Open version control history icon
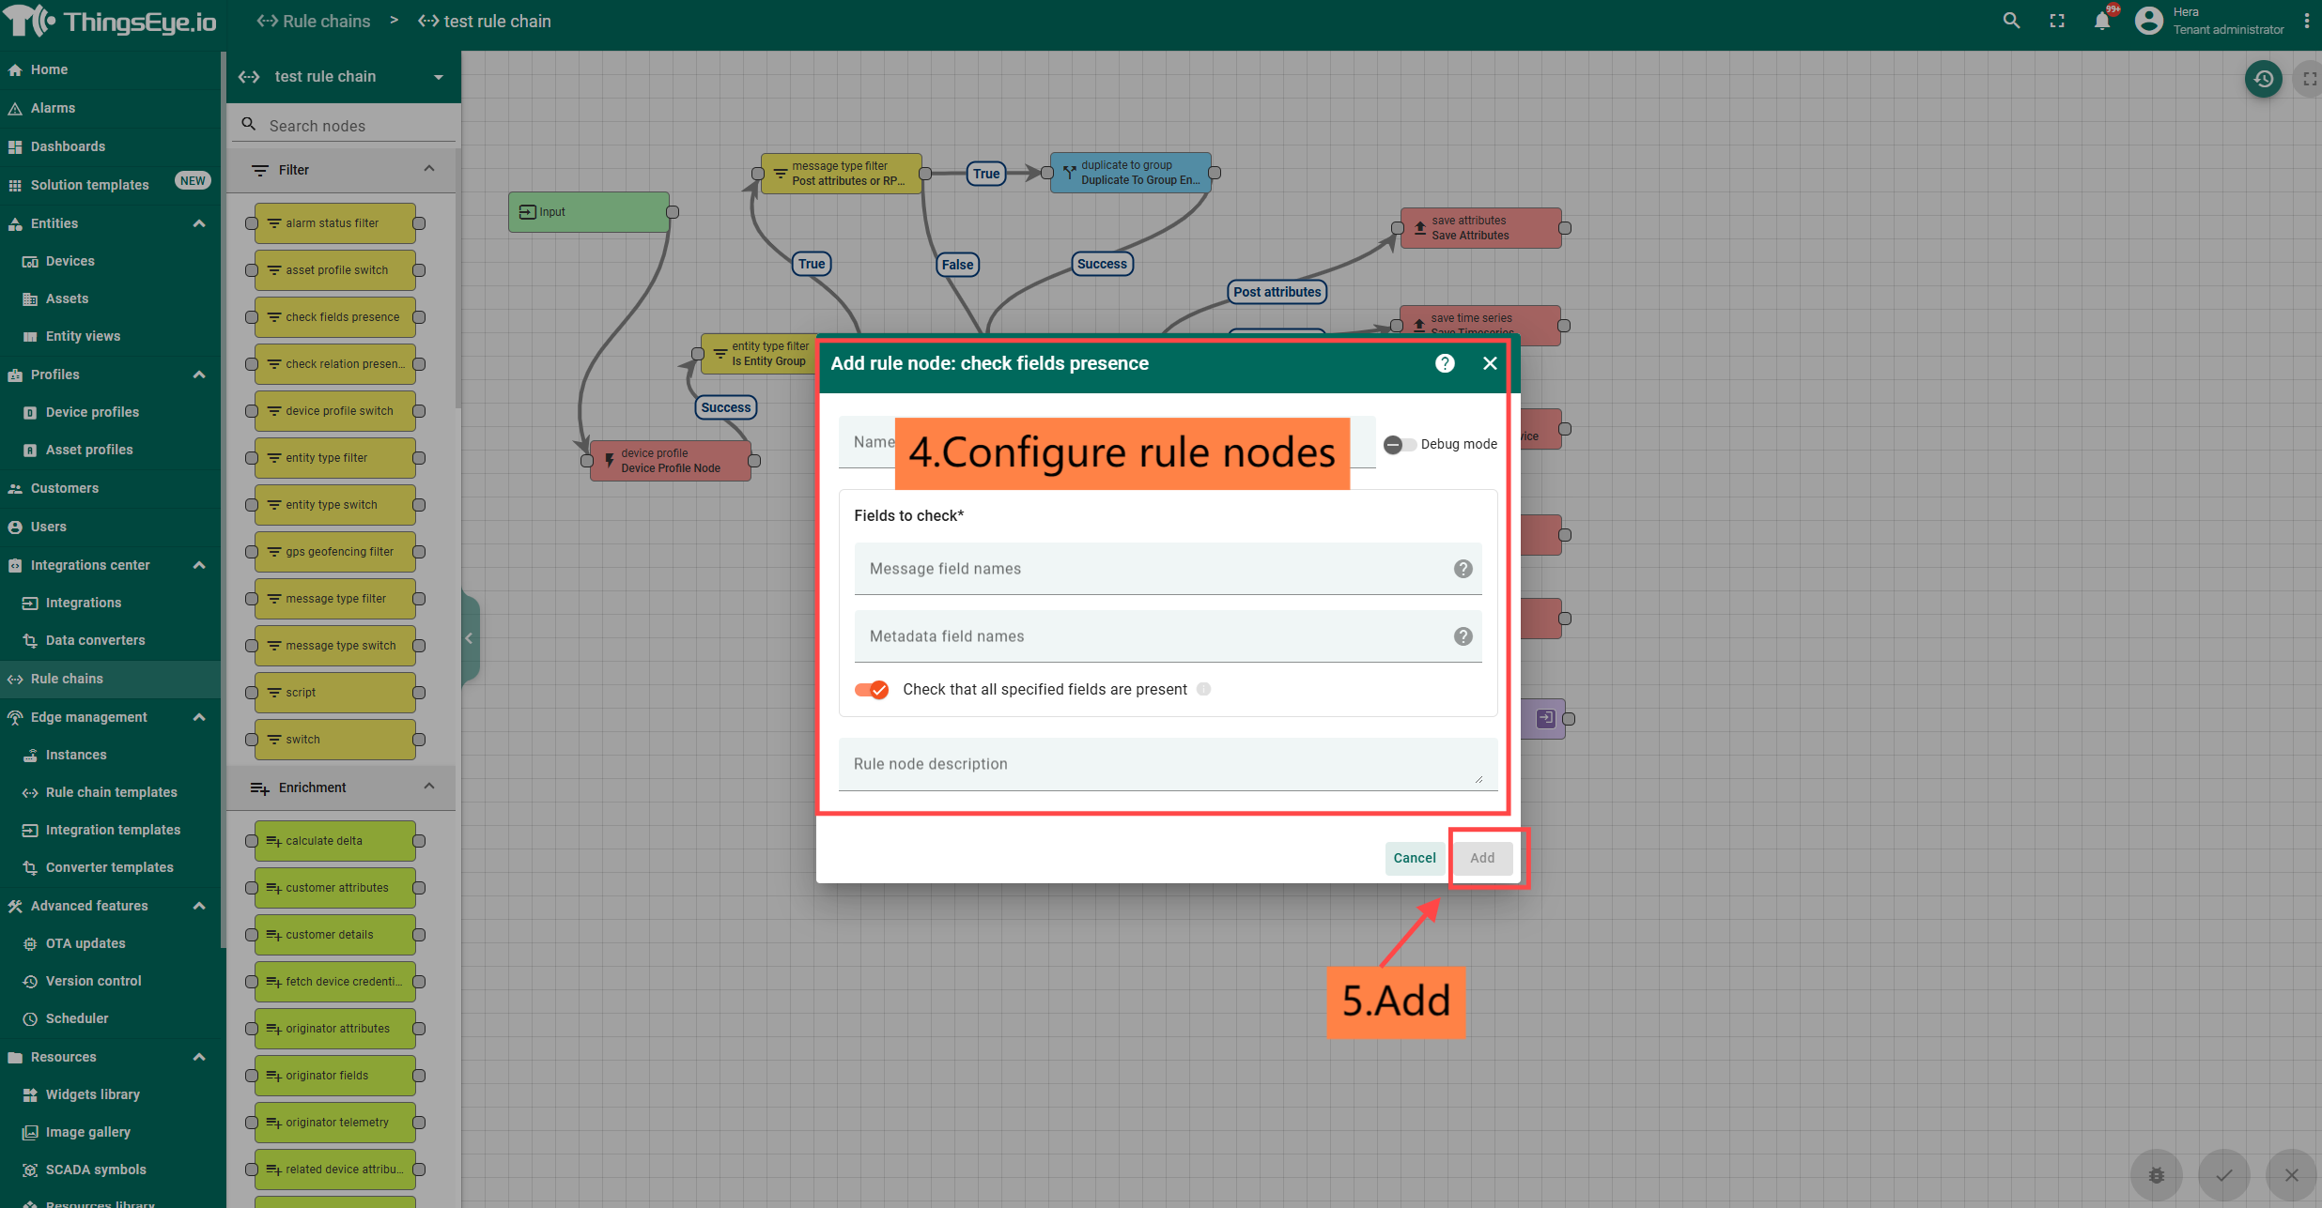 tap(2264, 79)
